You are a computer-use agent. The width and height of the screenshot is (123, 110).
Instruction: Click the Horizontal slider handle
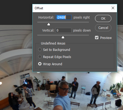[x=49, y=24]
